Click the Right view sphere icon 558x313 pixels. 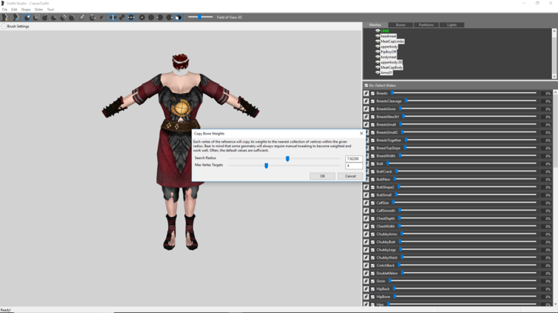coord(170,17)
